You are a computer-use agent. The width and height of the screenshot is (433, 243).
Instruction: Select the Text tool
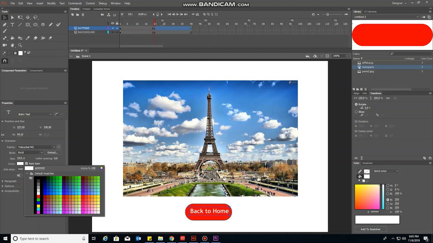click(13, 25)
